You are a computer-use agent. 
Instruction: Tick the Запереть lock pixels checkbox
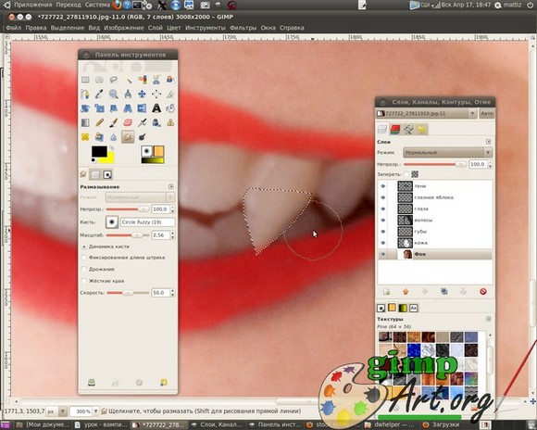click(406, 174)
